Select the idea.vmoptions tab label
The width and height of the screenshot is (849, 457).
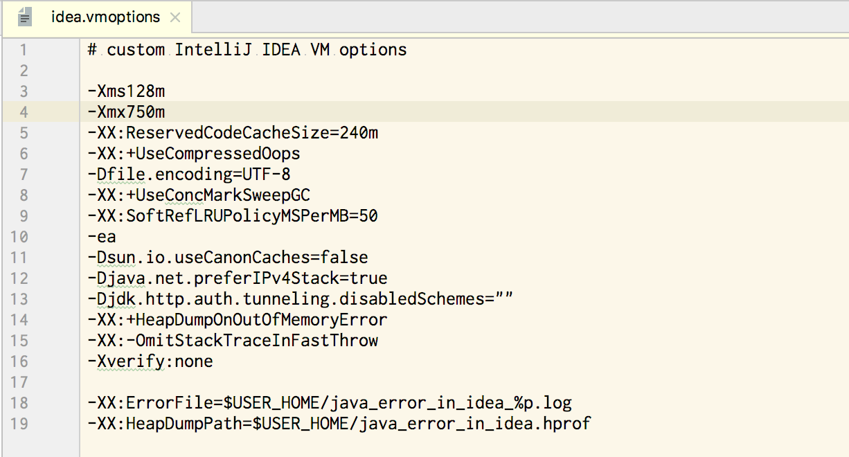click(105, 17)
